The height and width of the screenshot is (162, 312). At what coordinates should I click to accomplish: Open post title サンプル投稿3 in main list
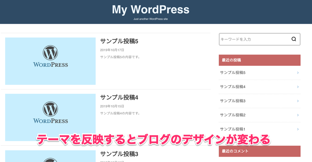tap(119, 154)
